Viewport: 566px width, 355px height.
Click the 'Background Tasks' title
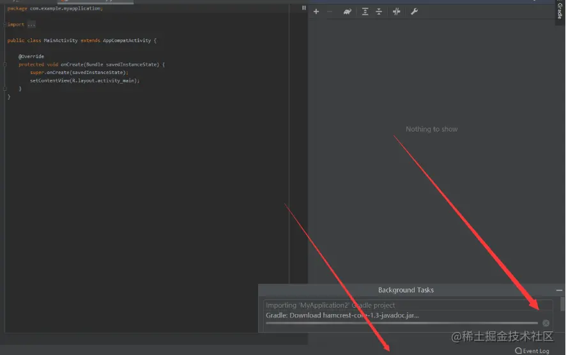point(406,290)
